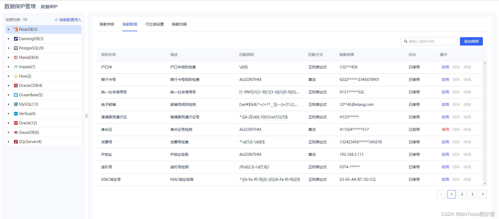The width and height of the screenshot is (499, 219).
Task: Click the search magnifier icon in rule search
Action: (x=406, y=41)
